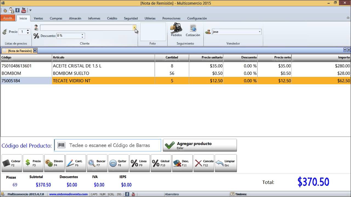Click the barcode input field

pyautogui.click(x=107, y=145)
